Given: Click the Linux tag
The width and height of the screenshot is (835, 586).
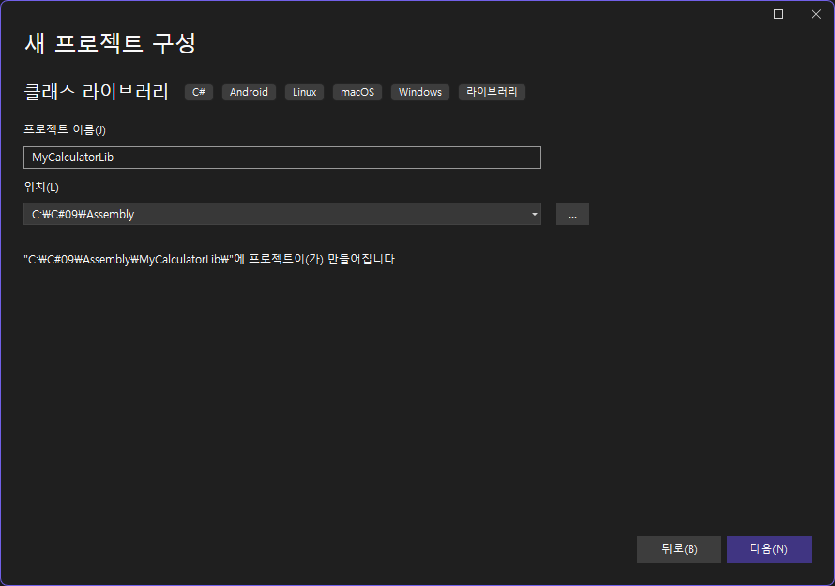Looking at the screenshot, I should click(x=304, y=92).
